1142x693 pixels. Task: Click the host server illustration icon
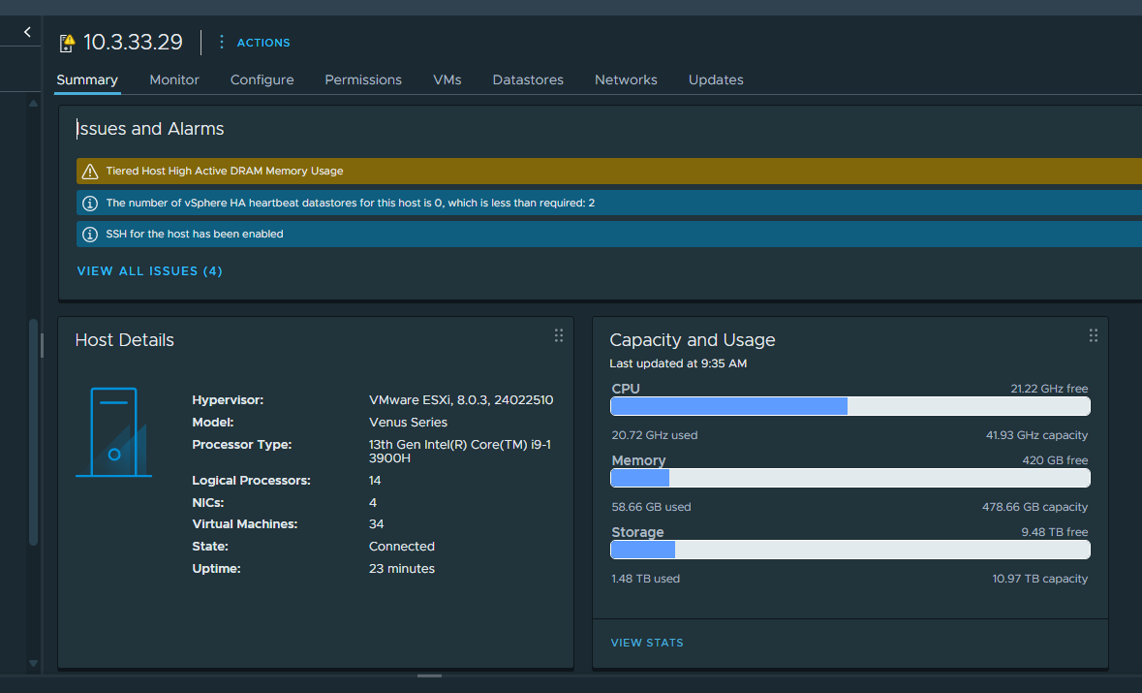113,432
